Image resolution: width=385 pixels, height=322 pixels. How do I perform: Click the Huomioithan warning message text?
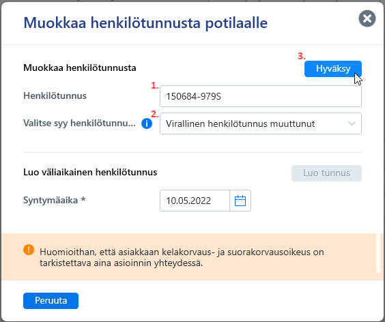coord(182,257)
